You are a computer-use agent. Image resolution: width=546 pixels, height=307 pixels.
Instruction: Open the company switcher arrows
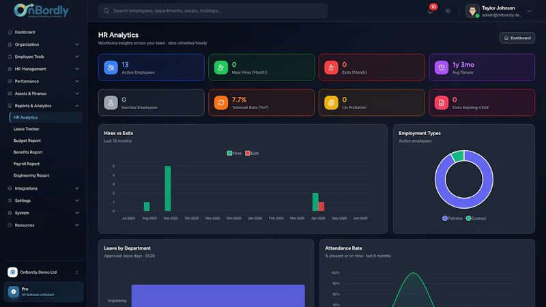[x=76, y=272]
